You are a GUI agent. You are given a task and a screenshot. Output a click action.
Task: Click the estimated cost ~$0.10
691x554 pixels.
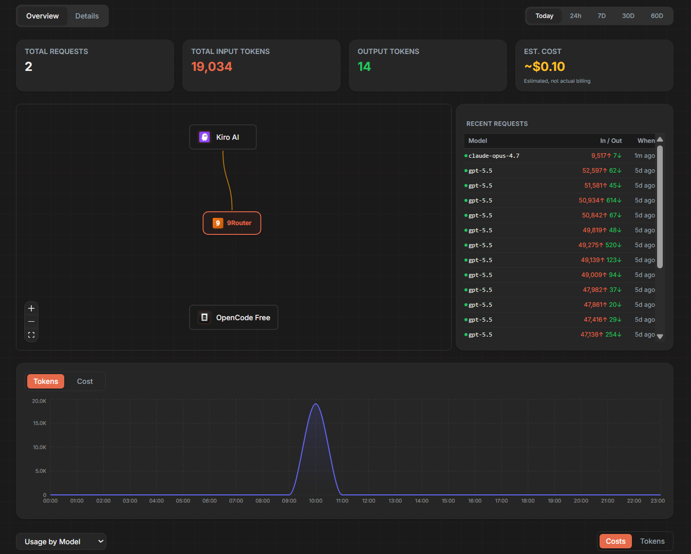click(x=545, y=67)
